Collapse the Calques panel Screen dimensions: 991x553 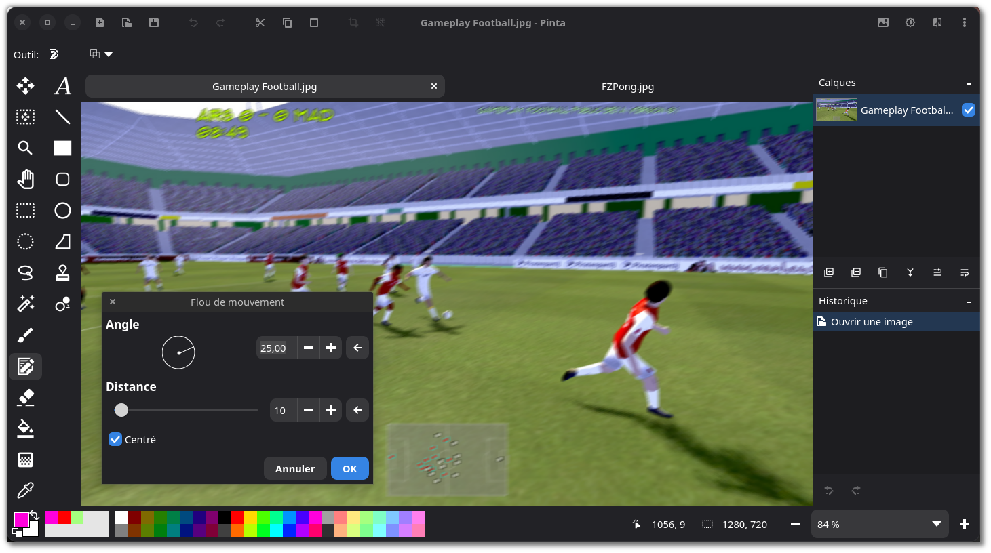click(968, 83)
